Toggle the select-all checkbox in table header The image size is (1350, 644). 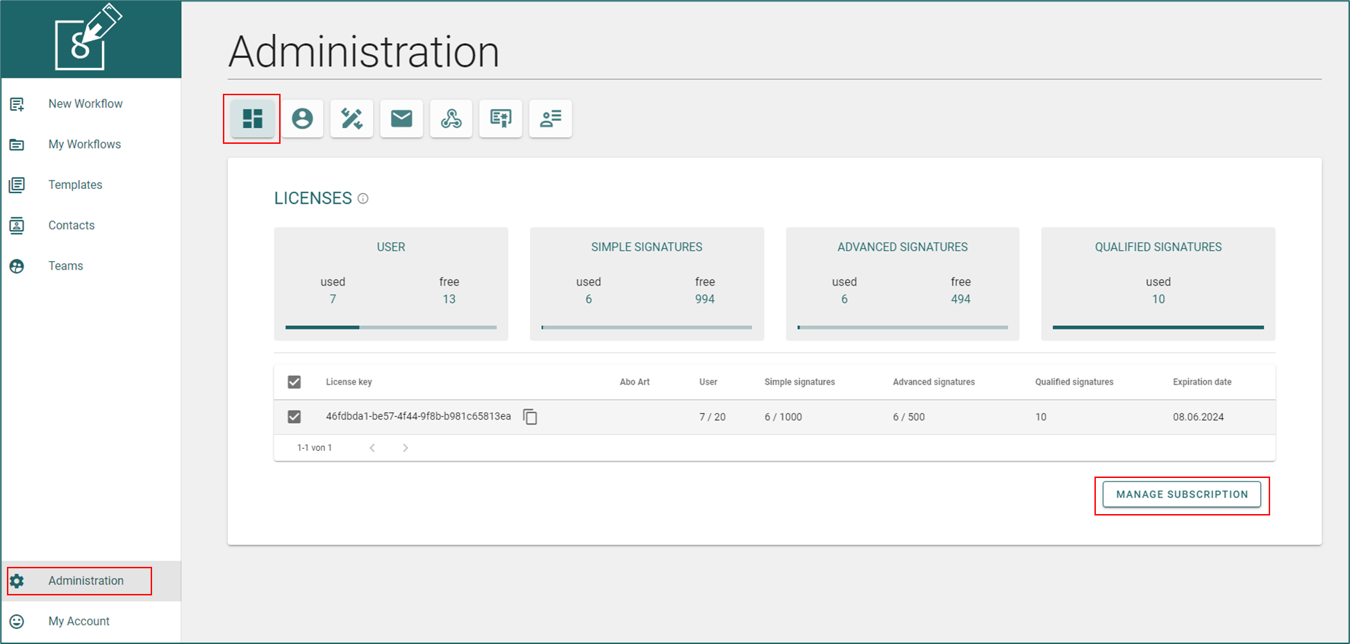pyautogui.click(x=294, y=382)
